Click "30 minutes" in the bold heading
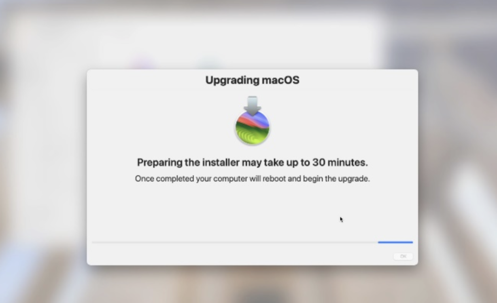Screen dimensions: 497x303 (x=340, y=162)
